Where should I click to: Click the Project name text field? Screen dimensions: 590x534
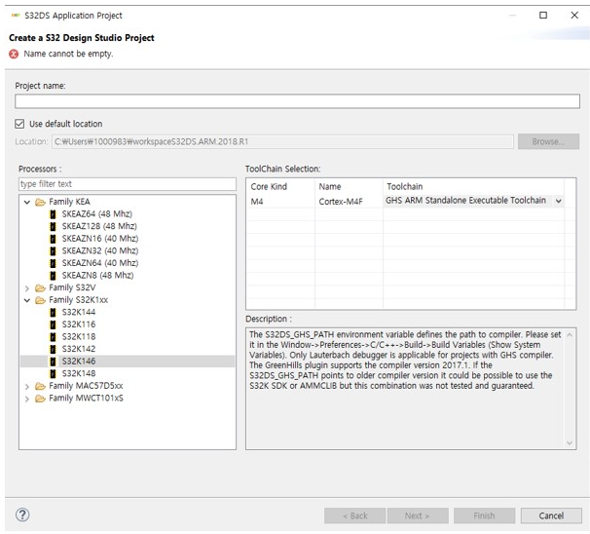point(297,101)
